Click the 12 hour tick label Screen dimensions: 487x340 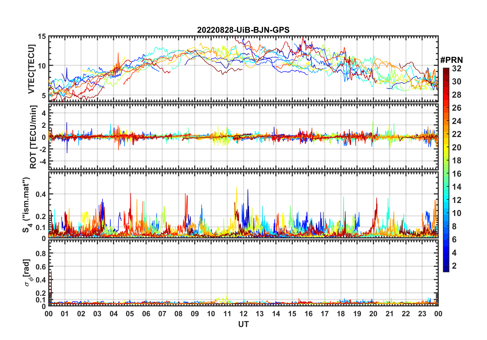[243, 314]
